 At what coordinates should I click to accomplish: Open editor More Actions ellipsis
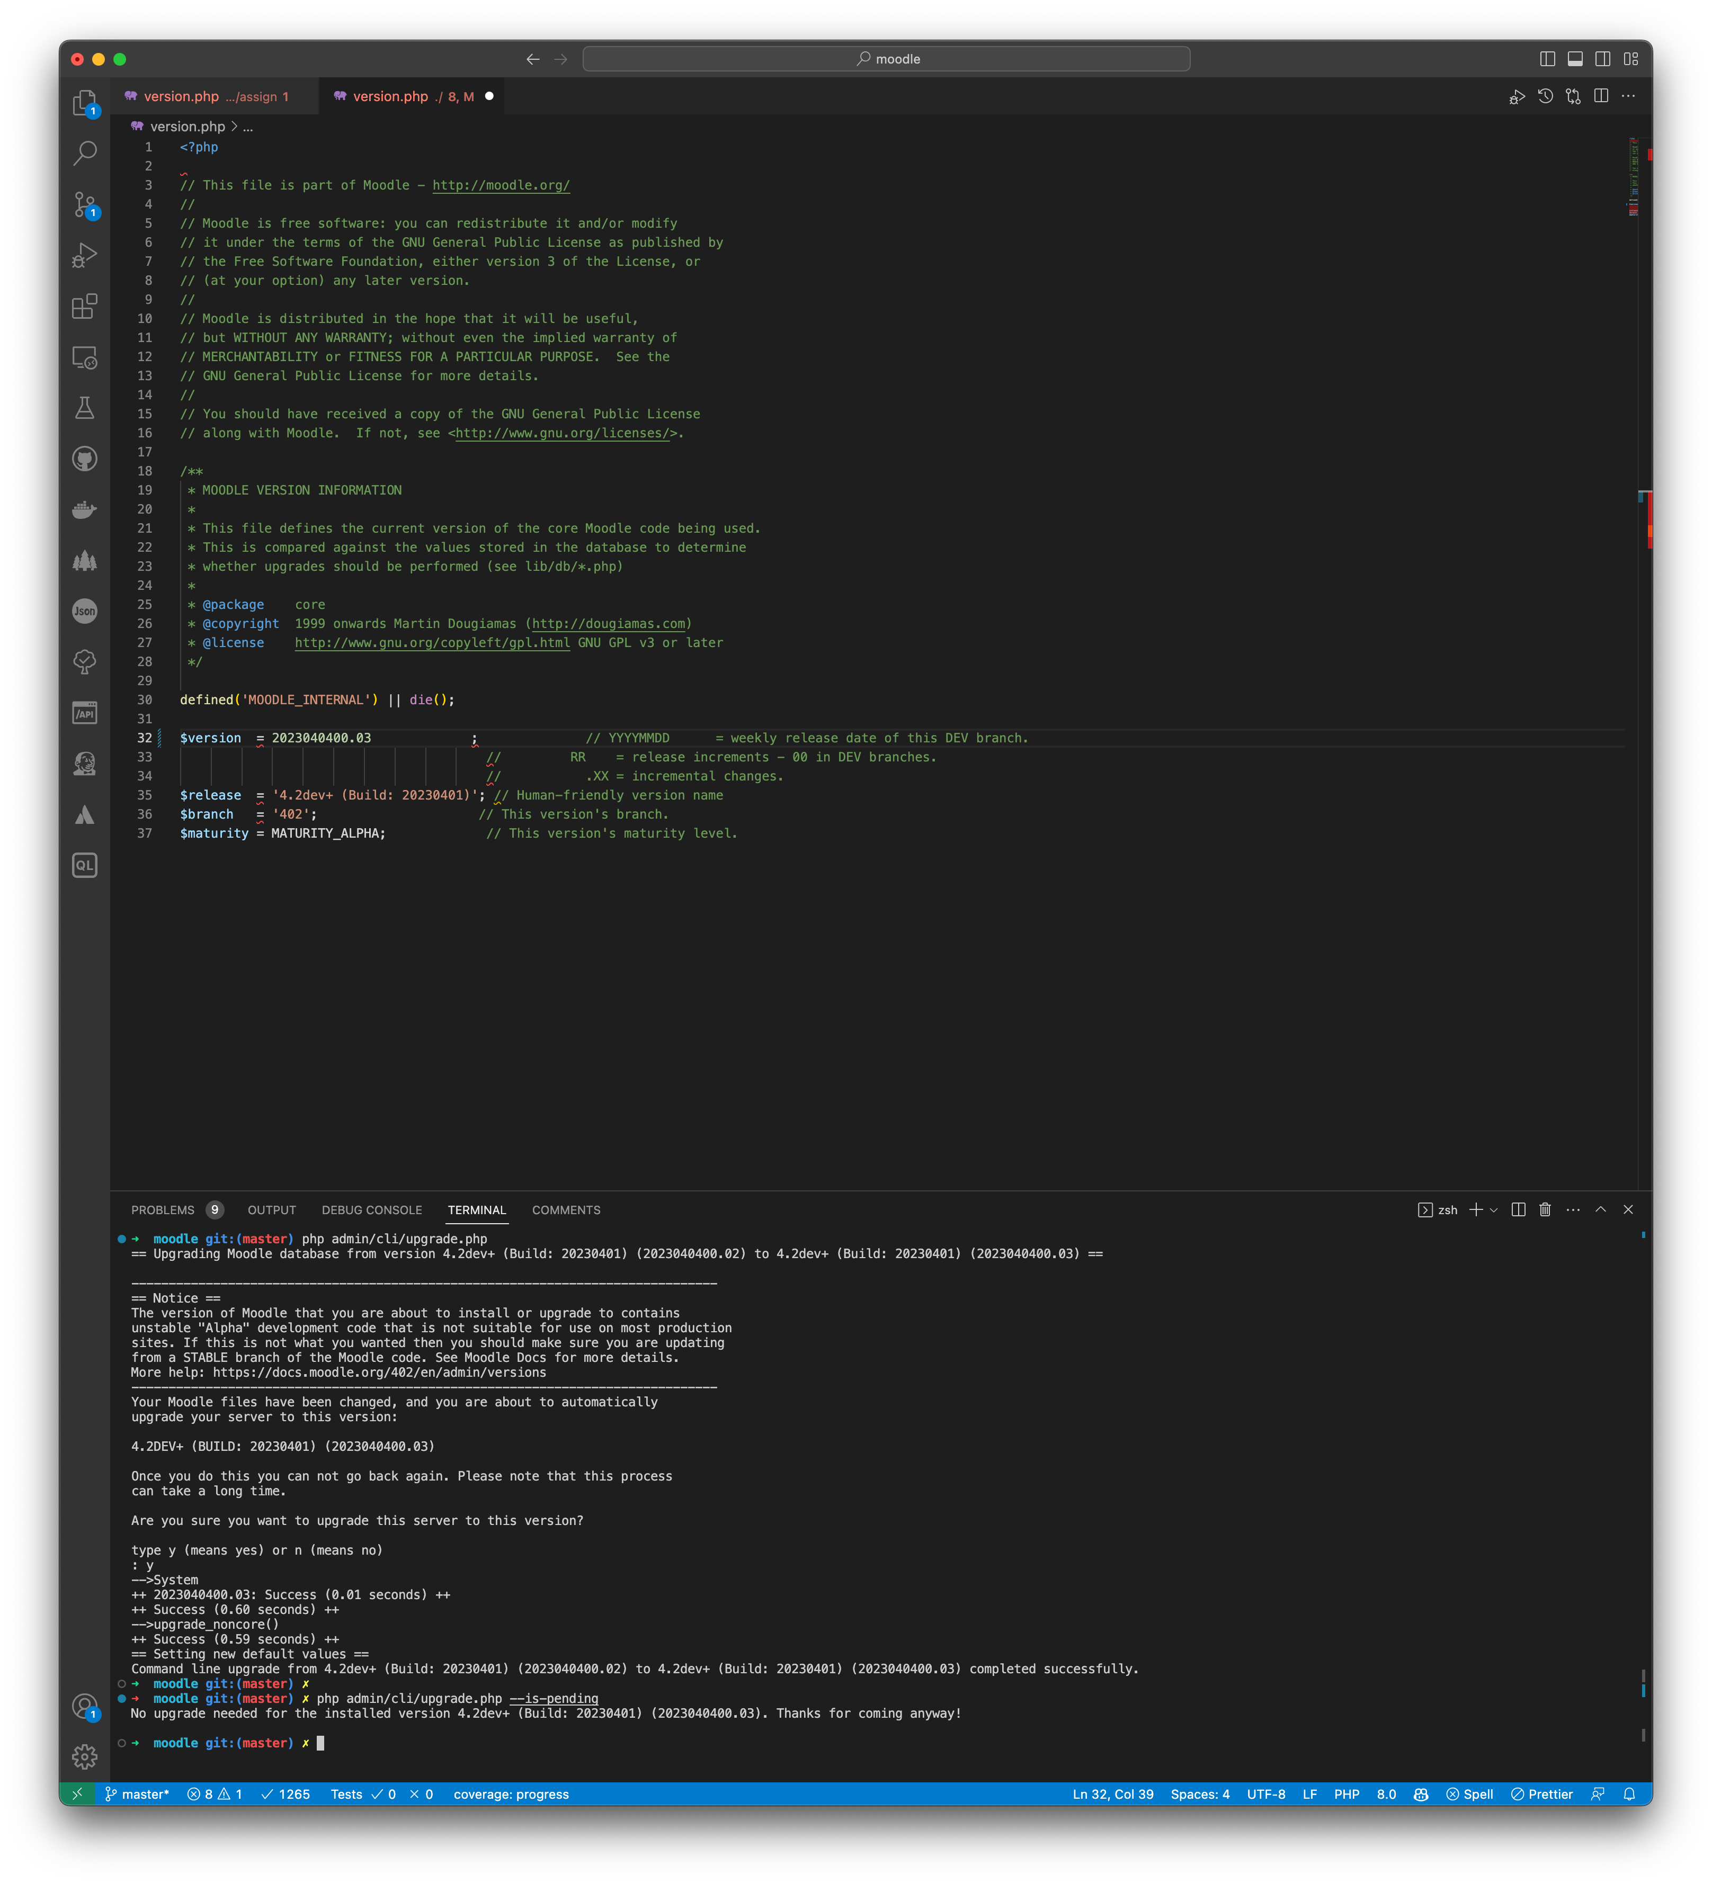(1629, 96)
